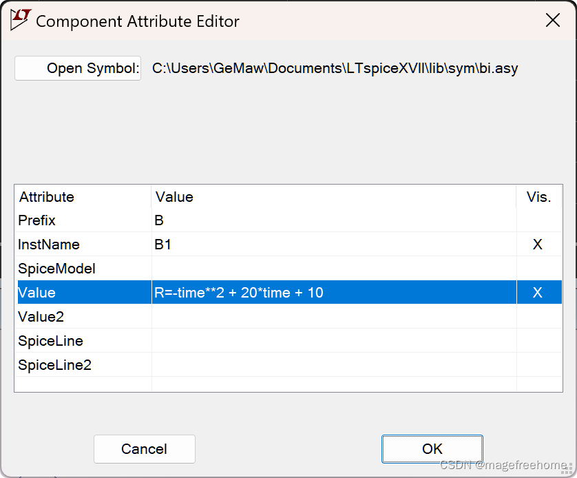Toggle visibility cell for Value2 row
Viewport: 577px width, 478px height.
coord(539,316)
